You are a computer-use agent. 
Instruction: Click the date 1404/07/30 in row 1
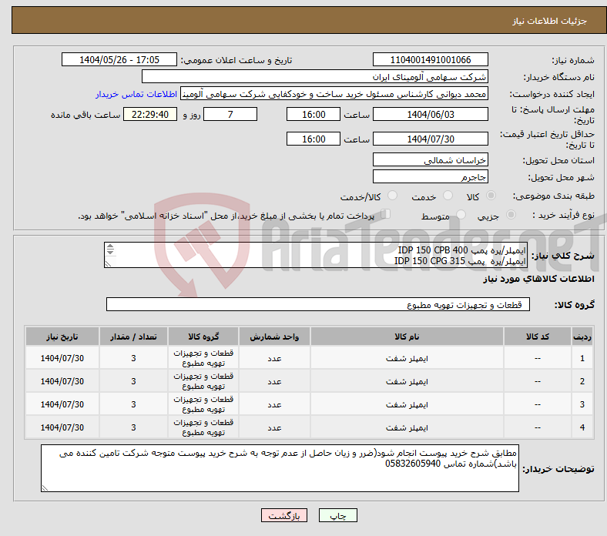62,358
